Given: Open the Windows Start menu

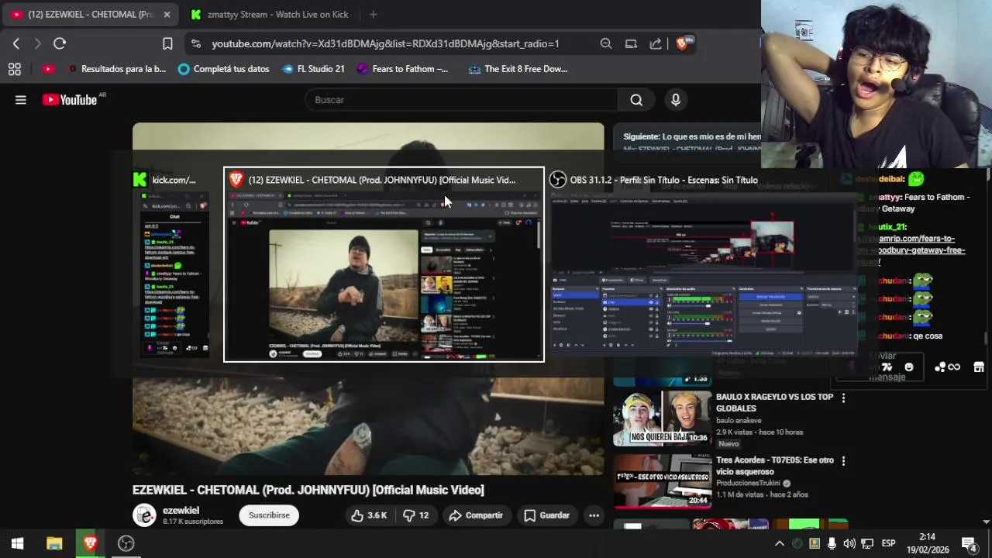Looking at the screenshot, I should tap(17, 543).
